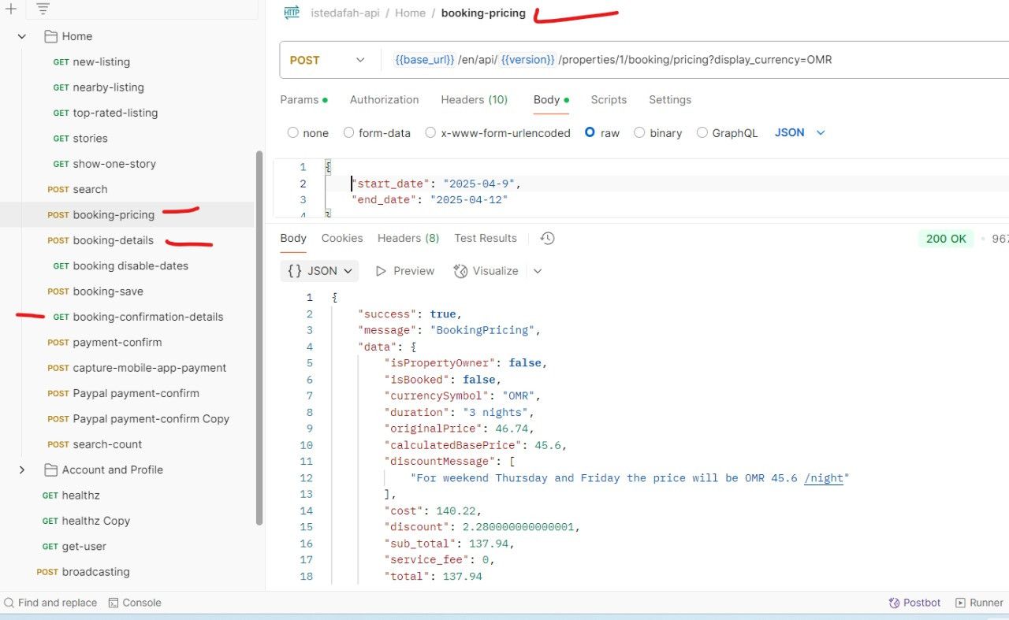The width and height of the screenshot is (1009, 620).
Task: Open the request Settings tab
Action: [x=670, y=100]
